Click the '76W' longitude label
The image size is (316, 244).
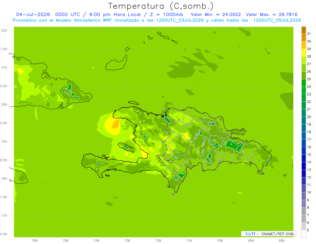[34, 241]
